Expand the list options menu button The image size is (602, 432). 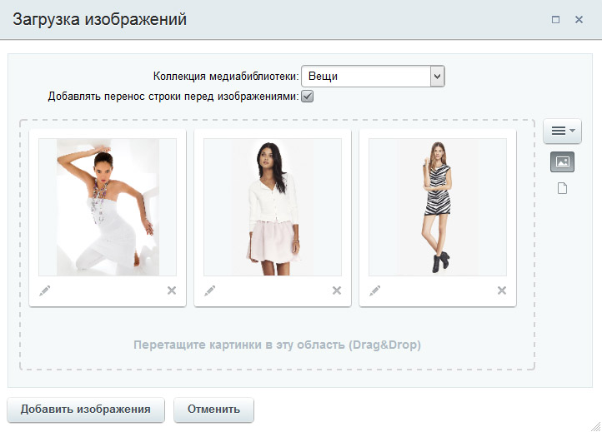tap(562, 131)
